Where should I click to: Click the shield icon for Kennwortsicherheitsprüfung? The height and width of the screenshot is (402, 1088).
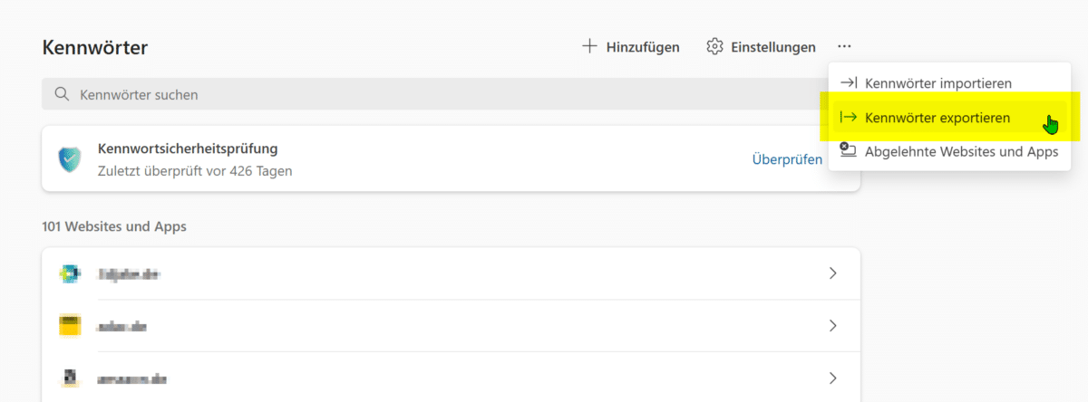point(69,158)
